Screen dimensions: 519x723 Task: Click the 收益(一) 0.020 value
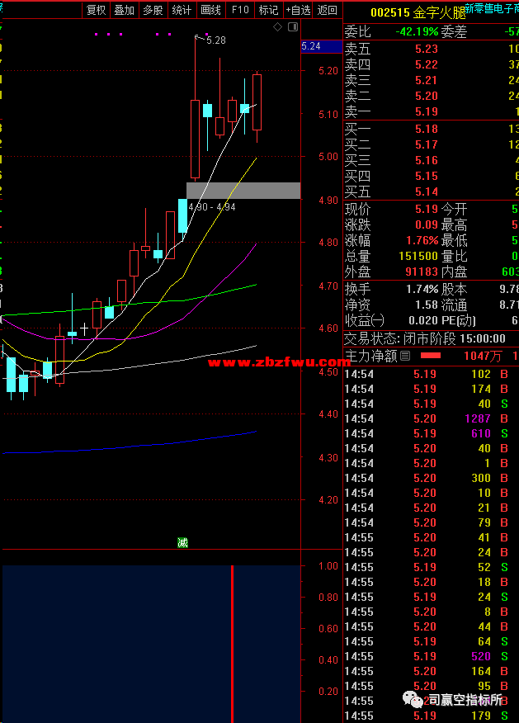tap(423, 321)
